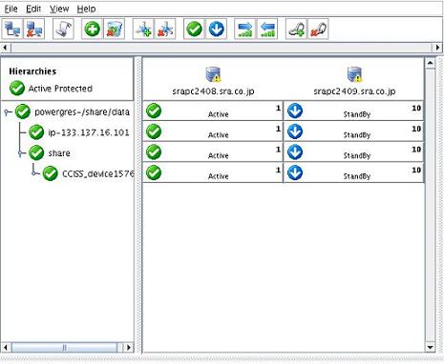Screen dimensions: 444x364
Task: Click the hierarchy panel scrollbar left arrow
Action: pyautogui.click(x=6, y=348)
